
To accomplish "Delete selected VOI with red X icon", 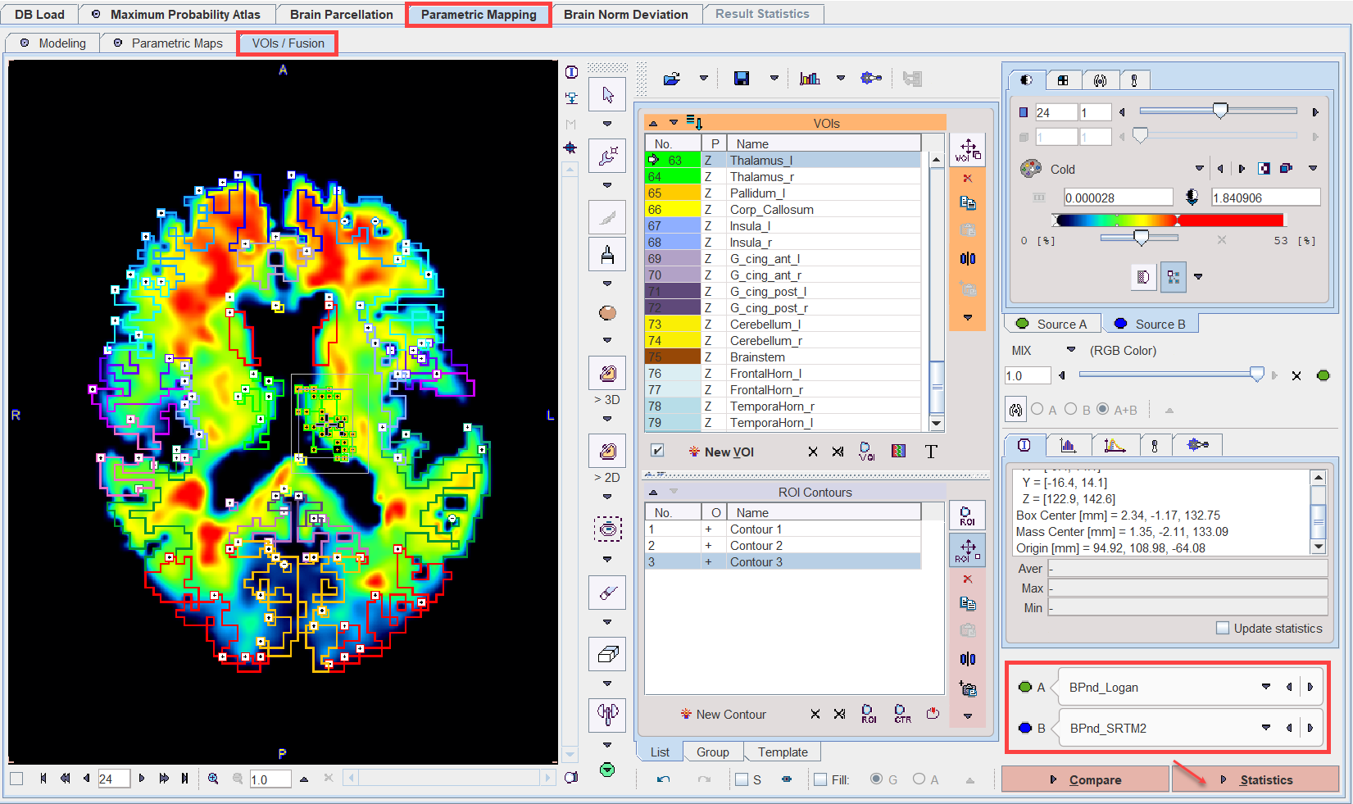I will (968, 178).
